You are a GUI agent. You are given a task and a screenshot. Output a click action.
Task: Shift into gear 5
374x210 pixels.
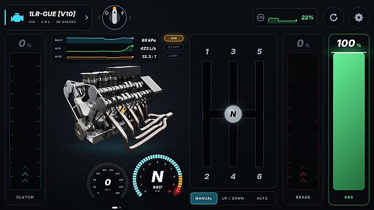[260, 52]
